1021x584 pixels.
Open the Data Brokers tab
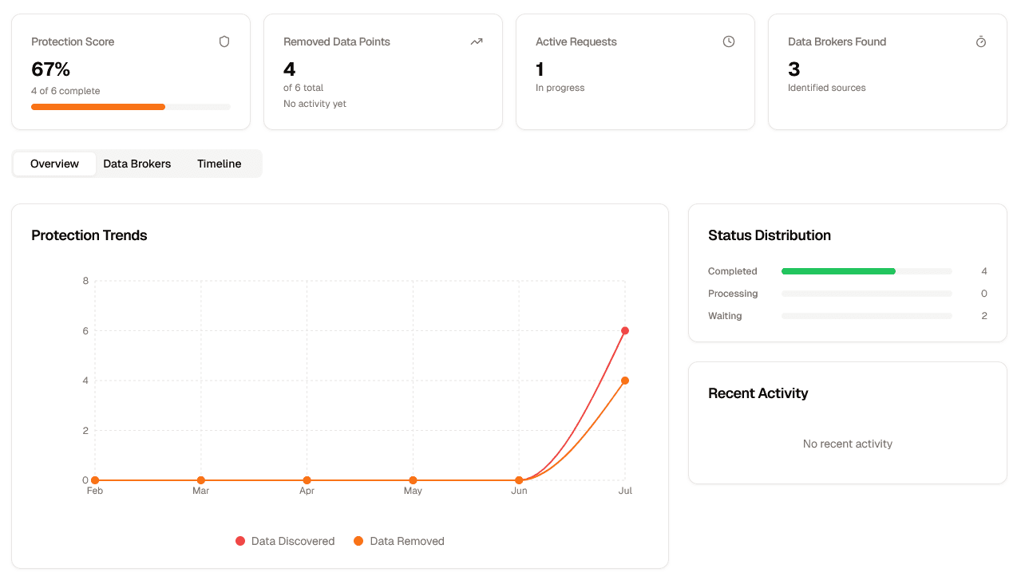coord(137,164)
